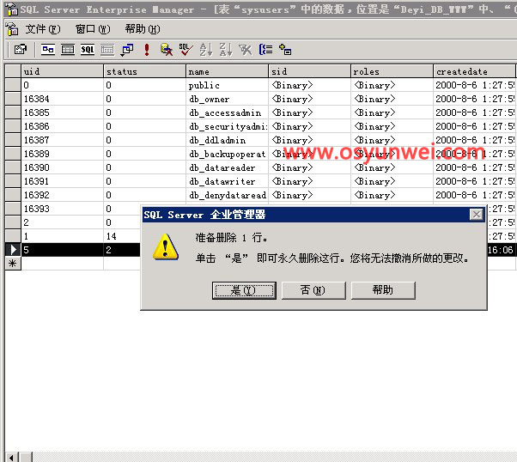Viewport: 517px width, 462px height.
Task: Confirm deletion with 是(Y) button
Action: (x=244, y=290)
